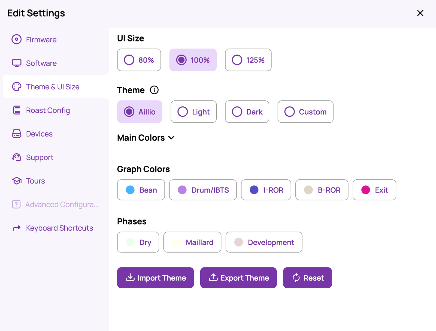
Task: Click the Software monitor icon
Action: click(x=17, y=63)
